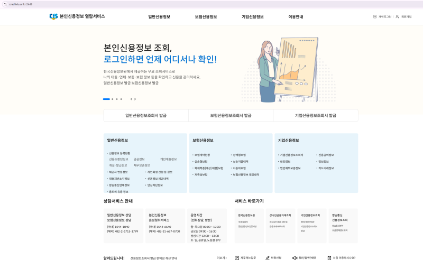Click the presenter illustration in banner

(x=289, y=70)
